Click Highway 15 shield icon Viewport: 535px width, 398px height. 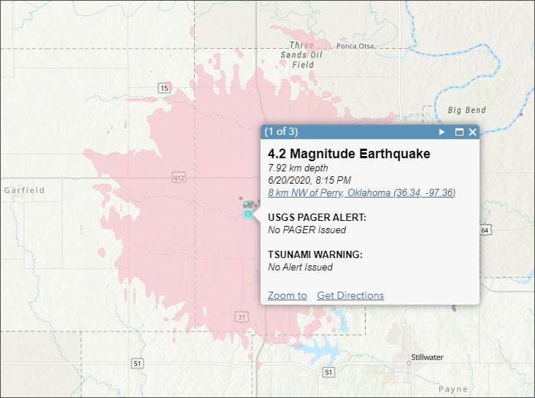point(163,88)
